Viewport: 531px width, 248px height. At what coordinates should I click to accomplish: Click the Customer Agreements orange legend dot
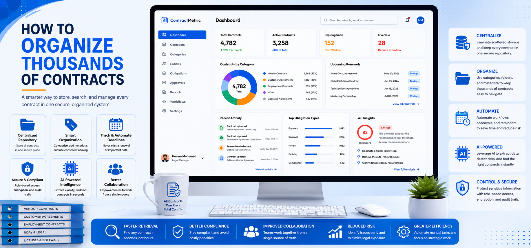coord(264,80)
